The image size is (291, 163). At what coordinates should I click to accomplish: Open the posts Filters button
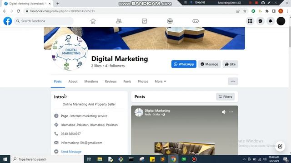(226, 96)
